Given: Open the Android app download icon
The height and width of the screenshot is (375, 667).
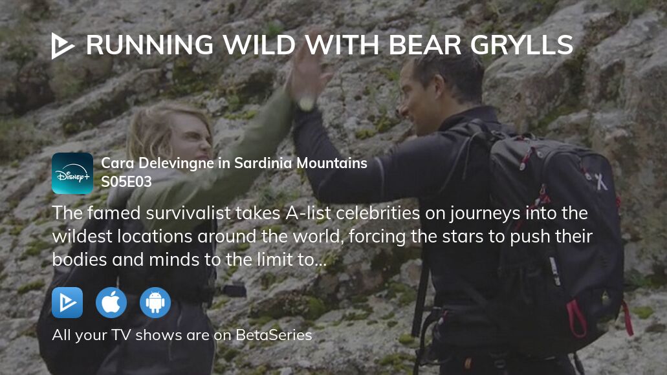Looking at the screenshot, I should pyautogui.click(x=155, y=303).
